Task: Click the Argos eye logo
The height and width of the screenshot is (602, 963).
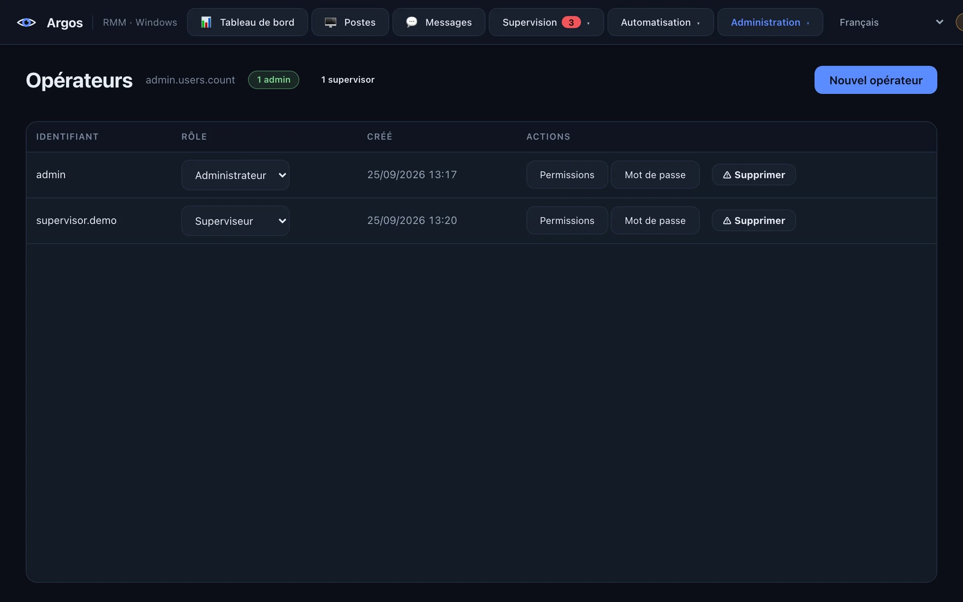Action: pos(26,22)
